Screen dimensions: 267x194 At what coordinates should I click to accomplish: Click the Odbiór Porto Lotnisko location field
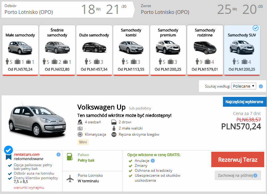click(29, 12)
